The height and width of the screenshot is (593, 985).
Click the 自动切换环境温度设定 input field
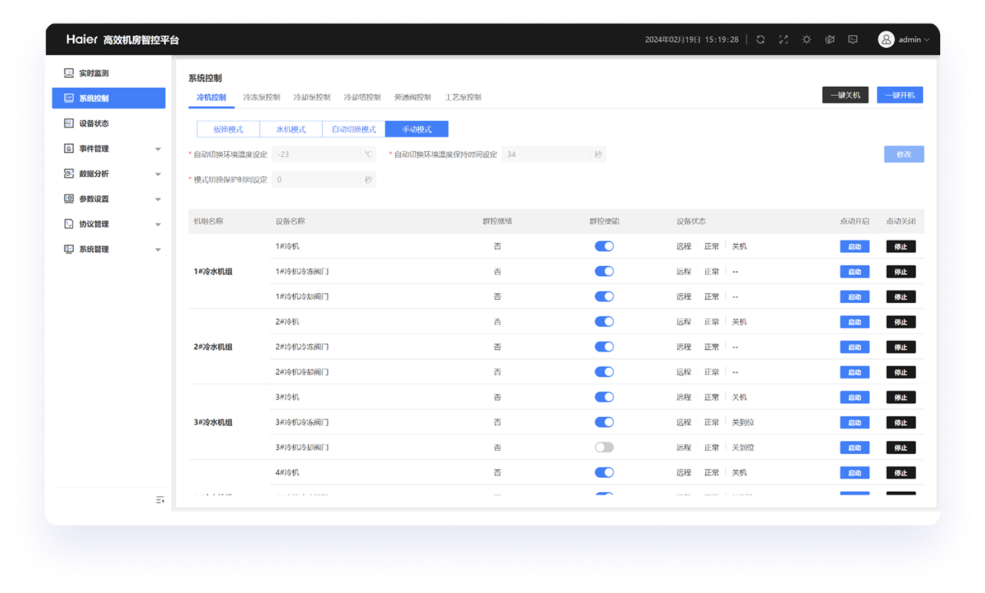(316, 154)
